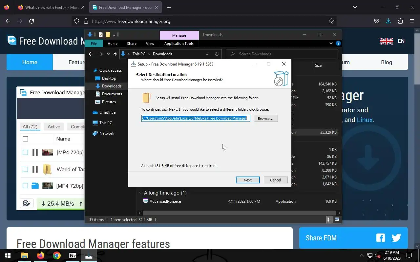Click the New folder quick access icon
The height and width of the screenshot is (262, 420).
coord(108,35)
